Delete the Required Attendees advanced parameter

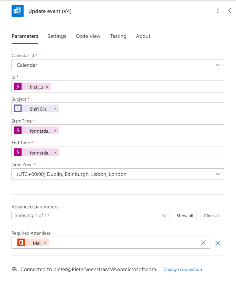(218, 243)
